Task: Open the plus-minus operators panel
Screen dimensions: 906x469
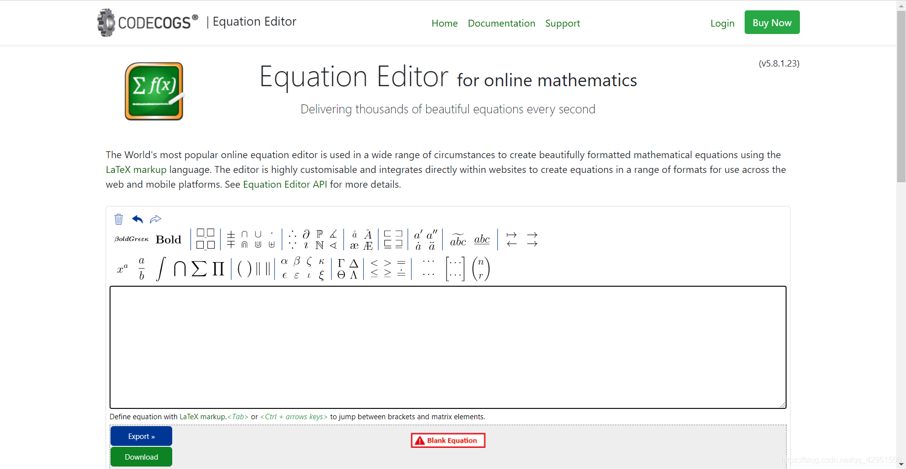Action: (x=251, y=239)
